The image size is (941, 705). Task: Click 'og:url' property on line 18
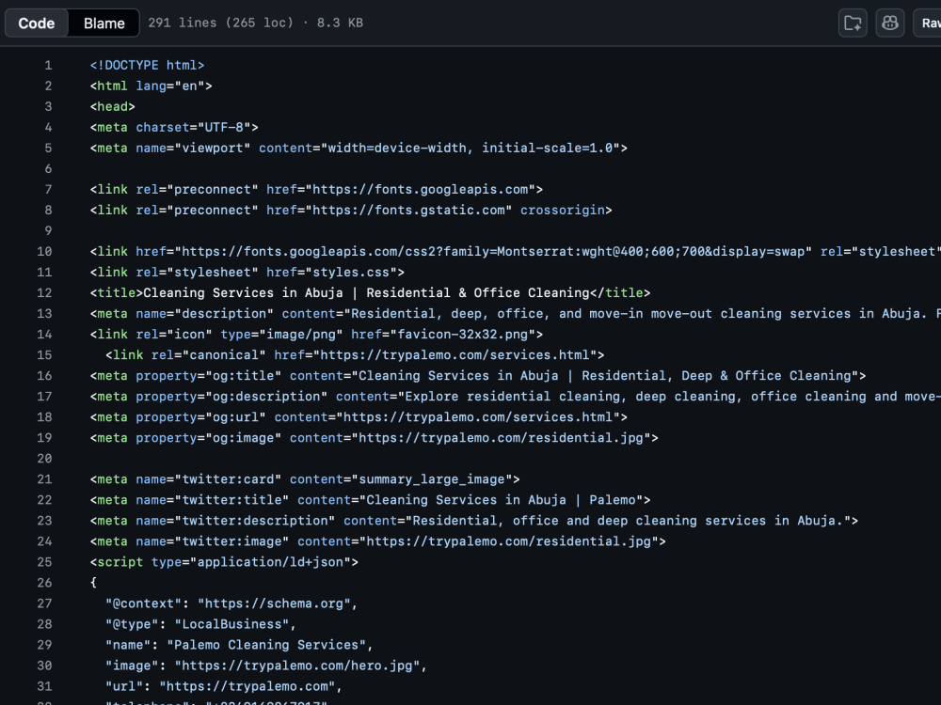coord(236,416)
